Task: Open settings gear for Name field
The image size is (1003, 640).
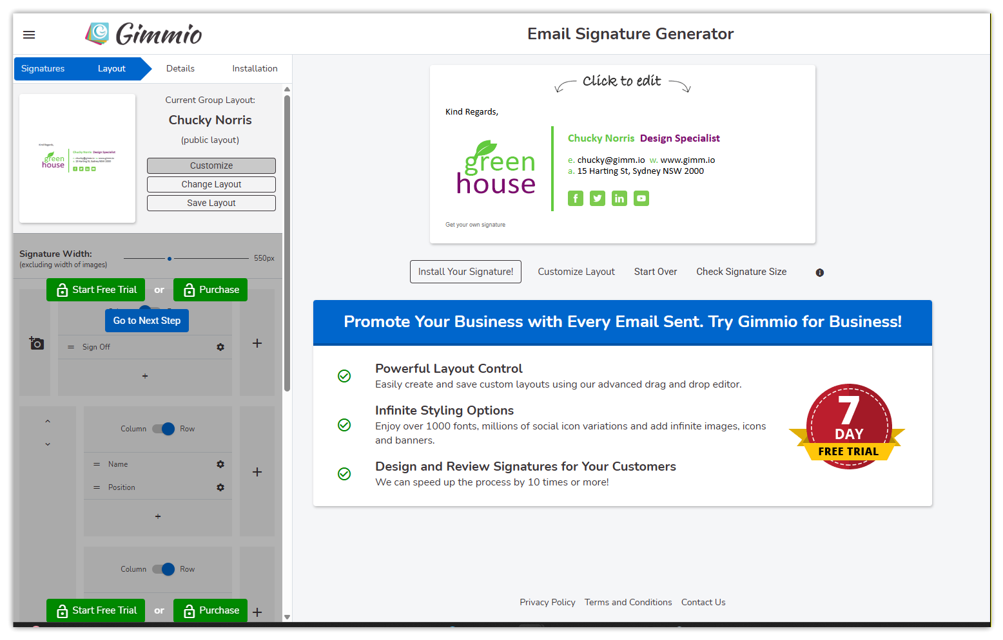Action: pos(220,464)
